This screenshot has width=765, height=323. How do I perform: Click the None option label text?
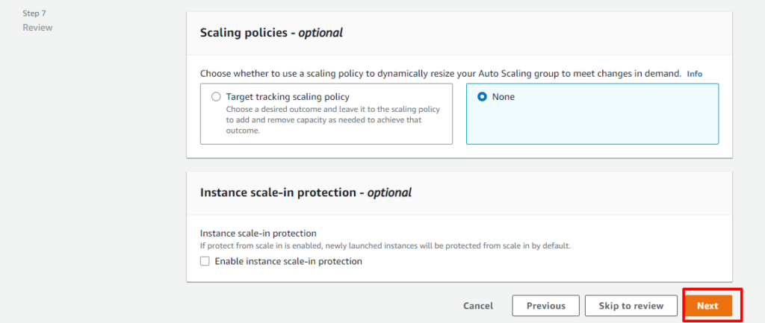point(504,97)
